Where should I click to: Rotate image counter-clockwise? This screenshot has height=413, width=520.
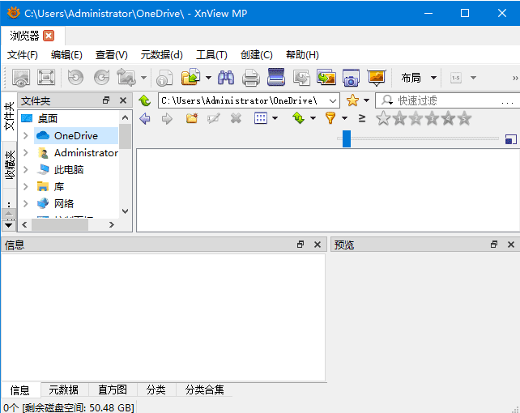[x=75, y=78]
